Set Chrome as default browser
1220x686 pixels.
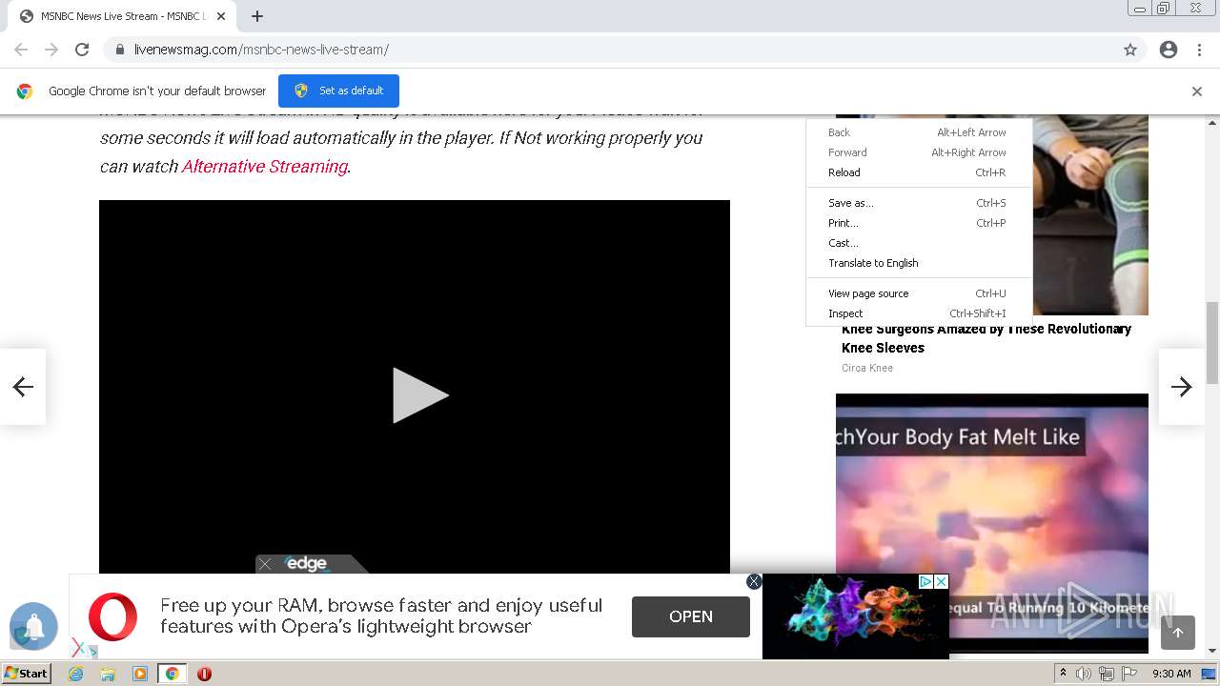click(x=338, y=91)
